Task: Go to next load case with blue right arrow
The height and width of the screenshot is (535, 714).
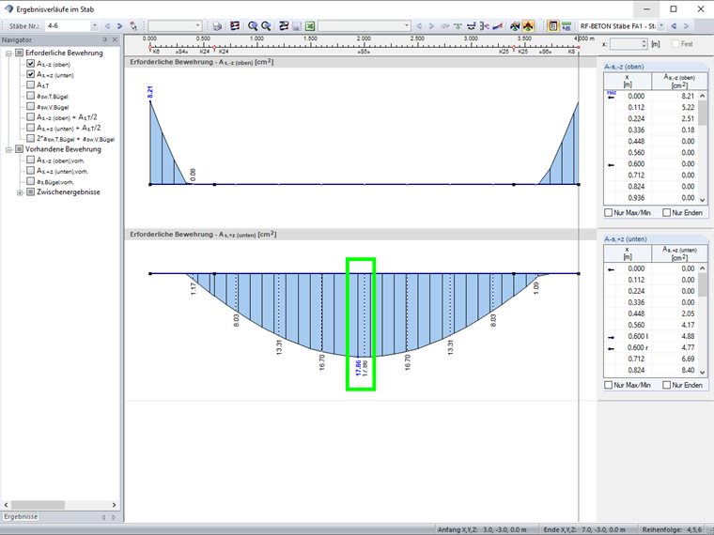Action: click(686, 26)
